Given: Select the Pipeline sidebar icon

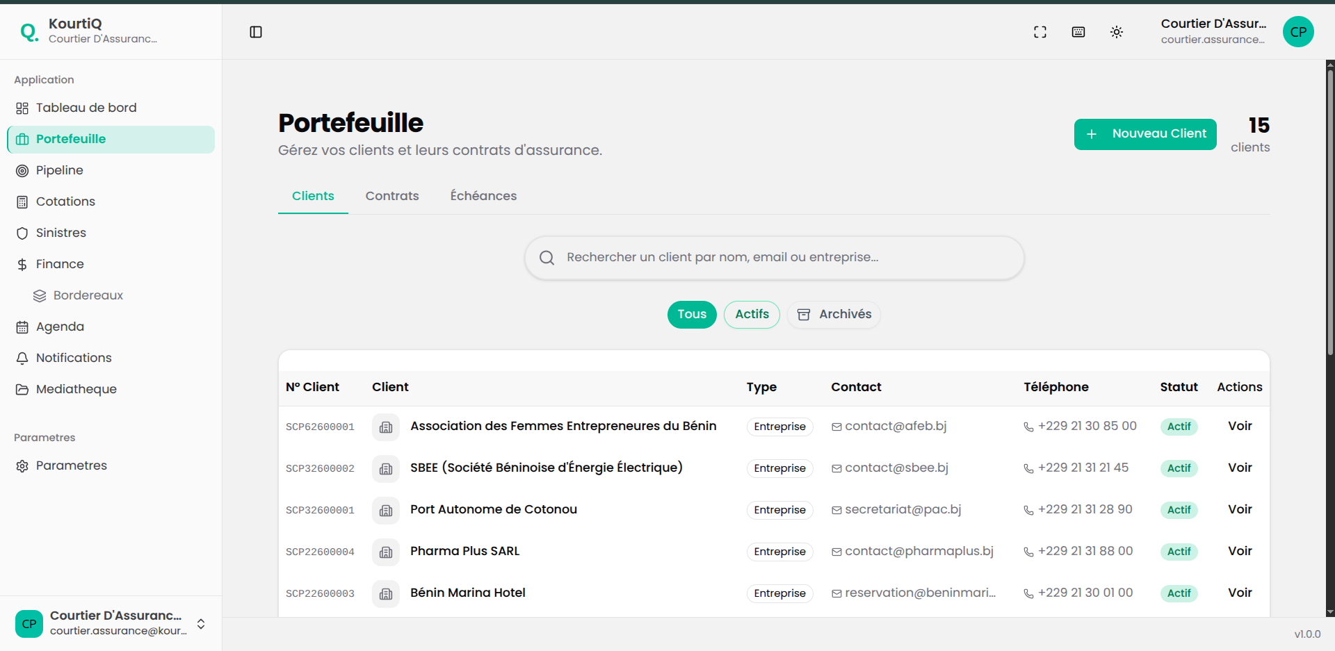Looking at the screenshot, I should (22, 170).
